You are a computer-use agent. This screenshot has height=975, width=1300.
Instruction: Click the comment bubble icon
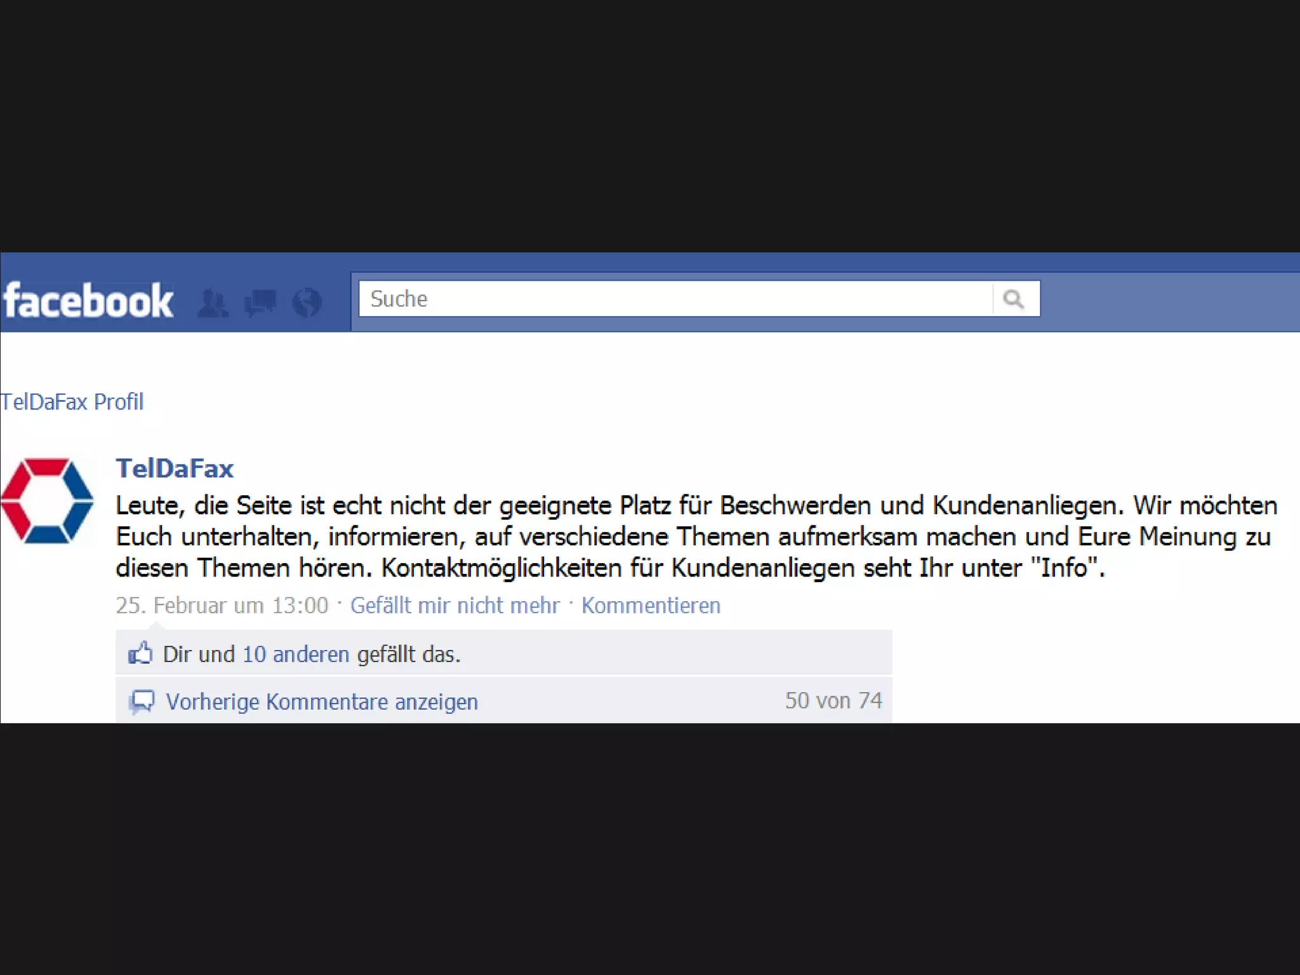tap(142, 701)
